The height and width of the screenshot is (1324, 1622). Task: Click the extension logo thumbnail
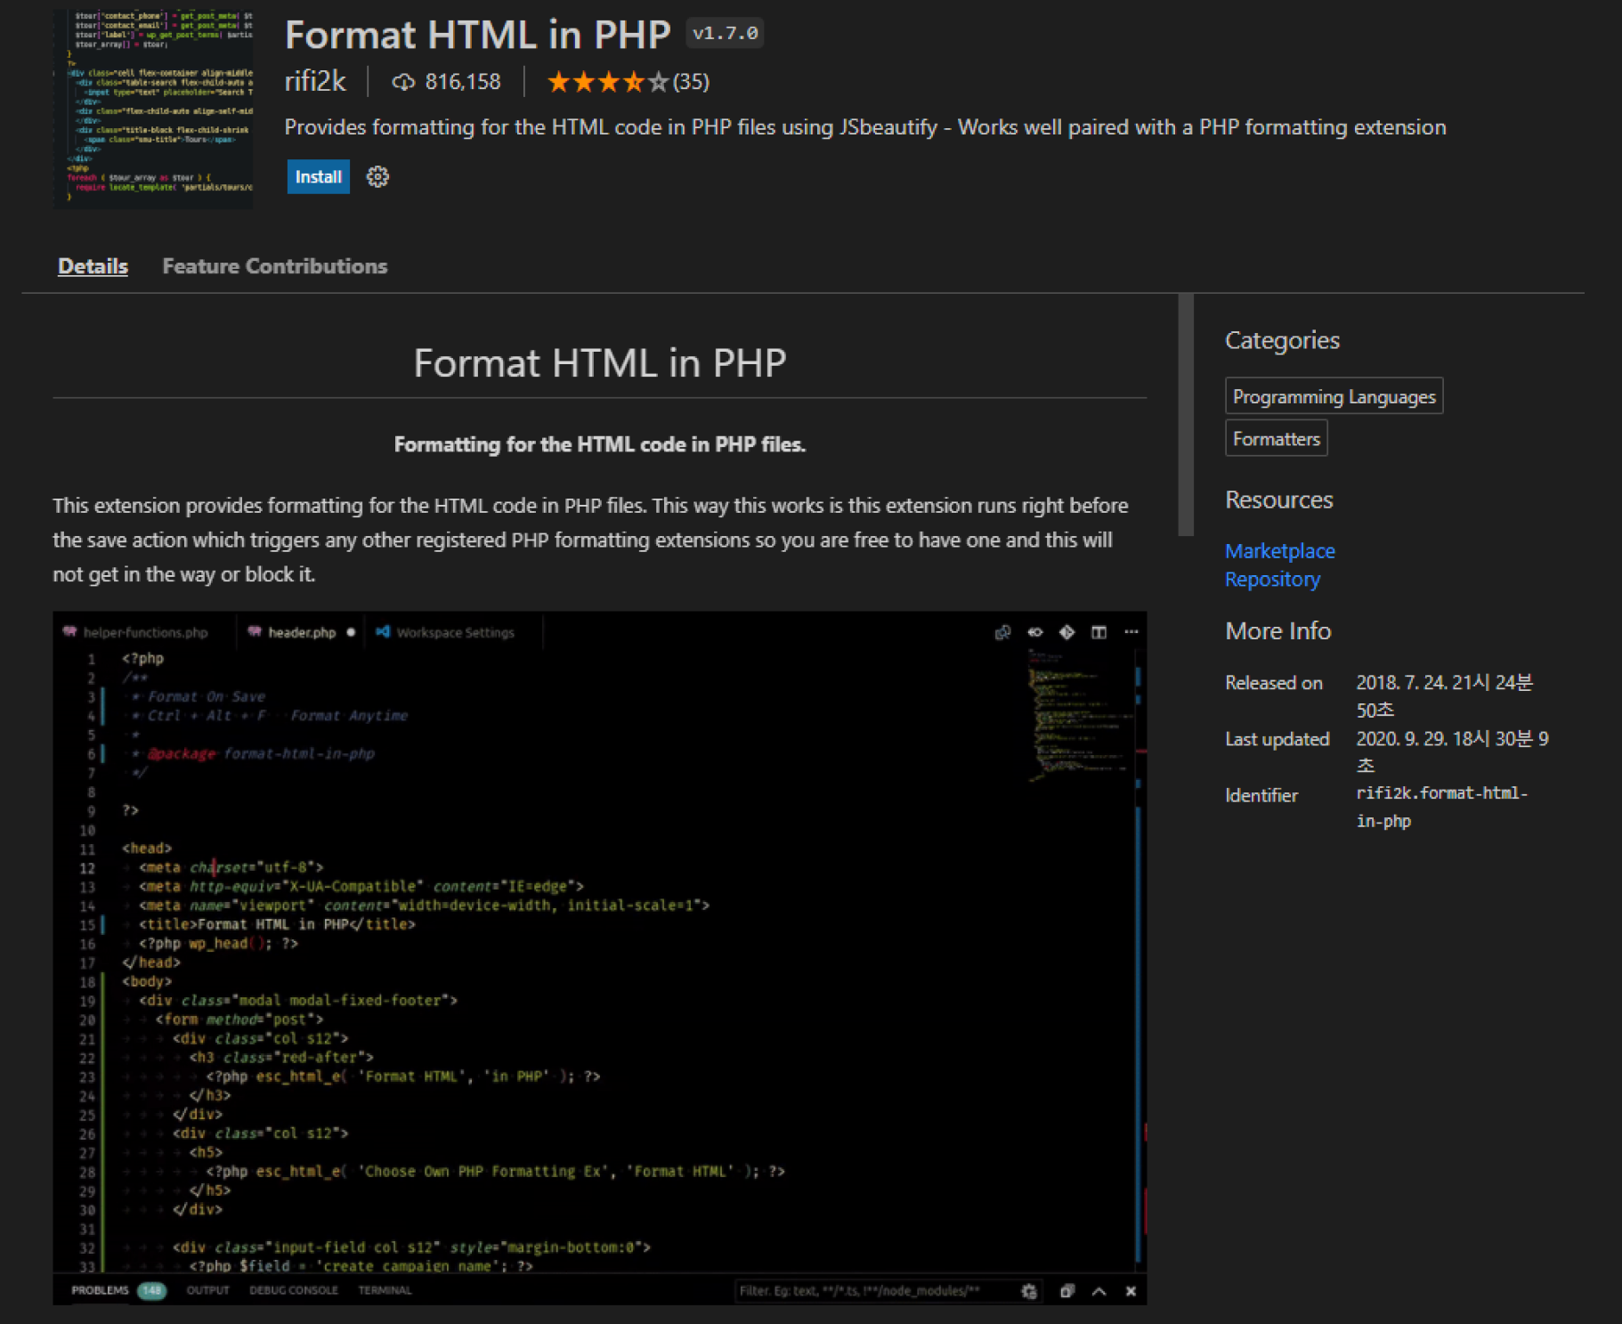click(153, 109)
